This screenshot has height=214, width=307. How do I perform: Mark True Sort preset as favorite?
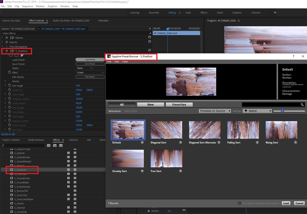[x=181, y=171]
